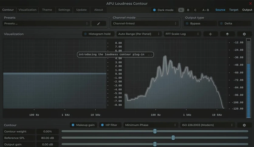Open the Minimum Phase dropdown
The width and height of the screenshot is (254, 147).
pyautogui.click(x=150, y=125)
